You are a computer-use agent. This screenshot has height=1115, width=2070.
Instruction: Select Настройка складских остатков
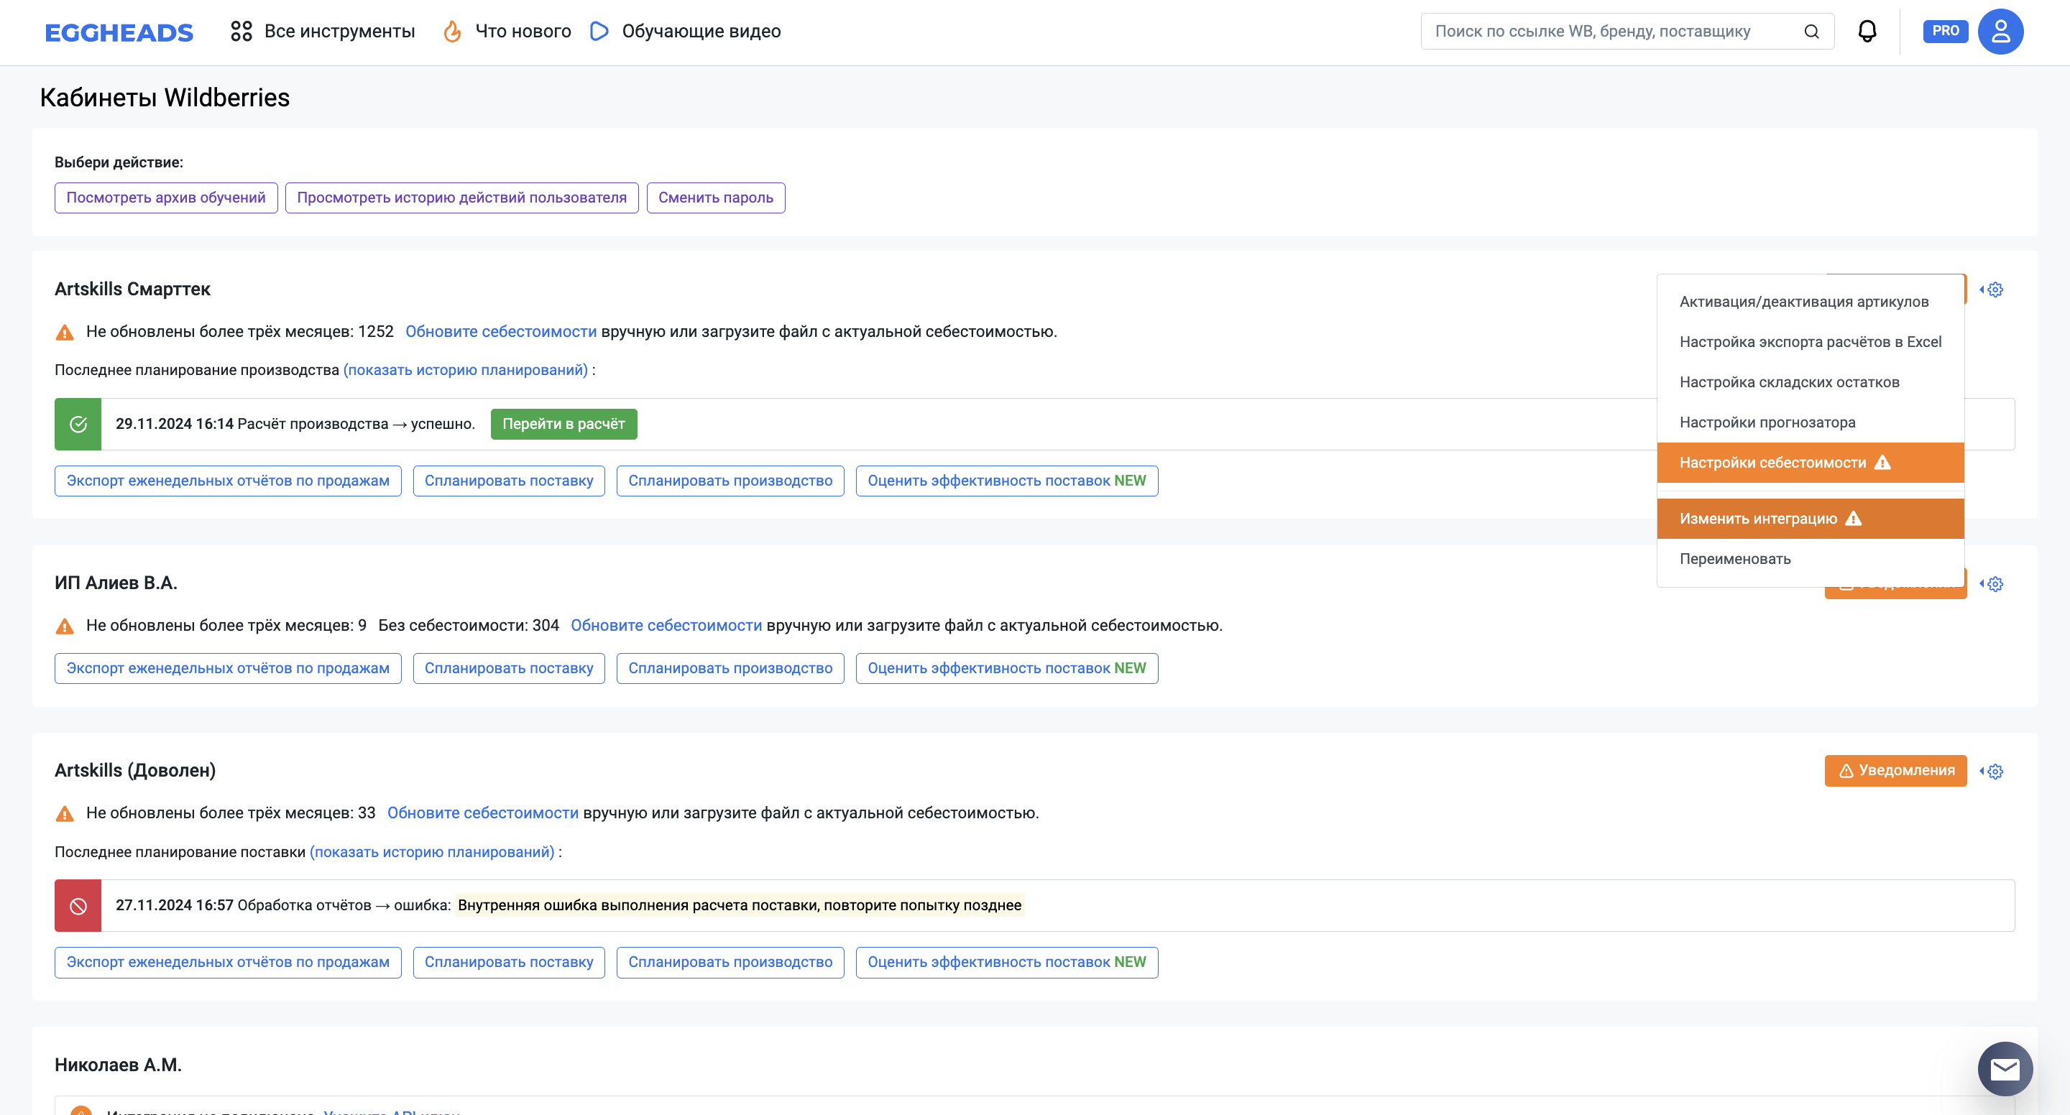(1811, 382)
